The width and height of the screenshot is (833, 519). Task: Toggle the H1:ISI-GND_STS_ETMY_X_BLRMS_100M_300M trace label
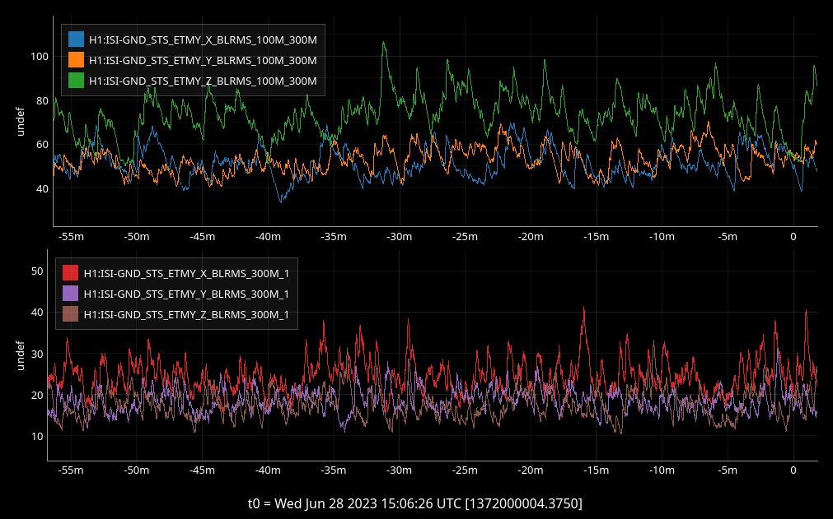pyautogui.click(x=203, y=39)
